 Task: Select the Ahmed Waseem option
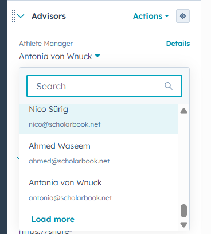99,153
